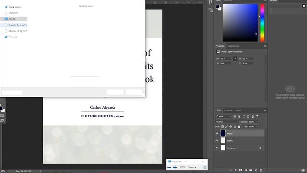Select This PC in file dialog

point(14,19)
